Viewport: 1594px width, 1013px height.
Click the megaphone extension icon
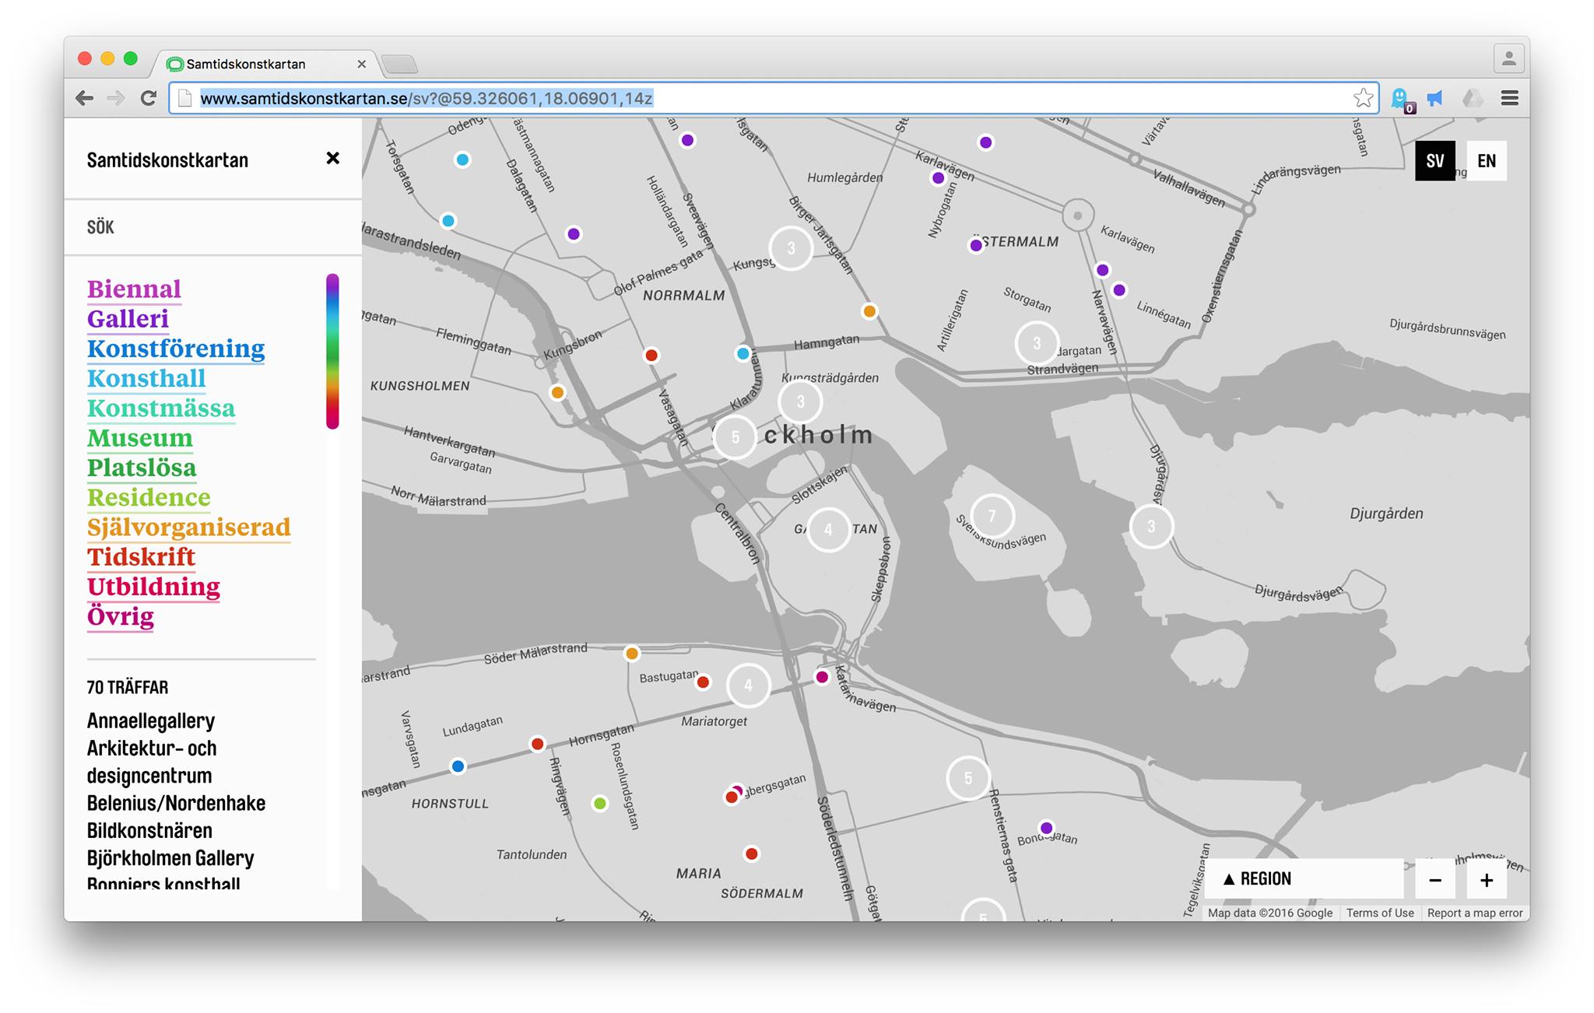click(x=1435, y=98)
